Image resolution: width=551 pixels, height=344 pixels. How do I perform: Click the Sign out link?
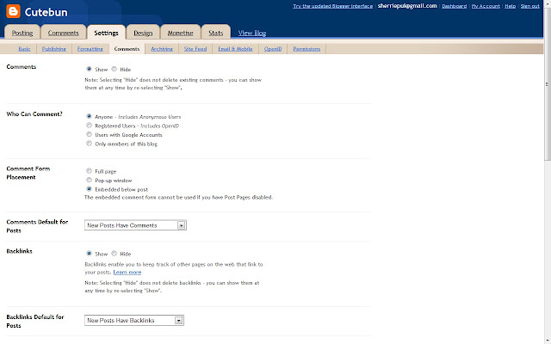pos(530,6)
